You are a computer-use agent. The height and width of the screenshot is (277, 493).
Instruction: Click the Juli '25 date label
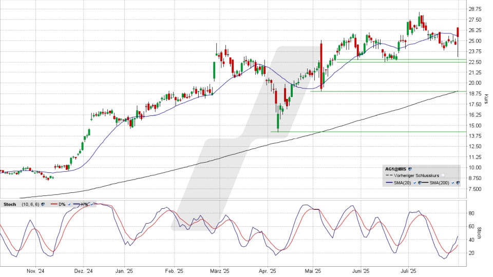(408, 271)
